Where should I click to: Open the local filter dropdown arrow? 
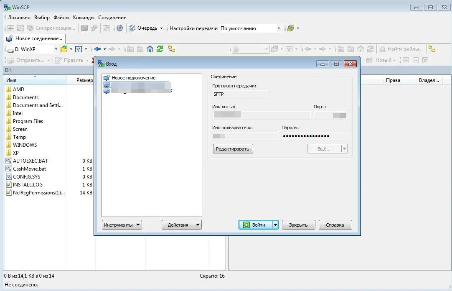point(86,49)
